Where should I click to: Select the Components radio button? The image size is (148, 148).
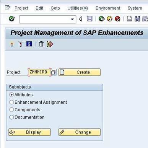tap(11, 110)
